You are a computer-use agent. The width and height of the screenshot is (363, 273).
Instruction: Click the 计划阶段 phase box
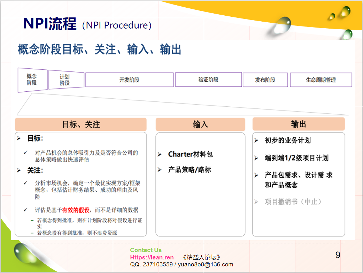pos(66,80)
